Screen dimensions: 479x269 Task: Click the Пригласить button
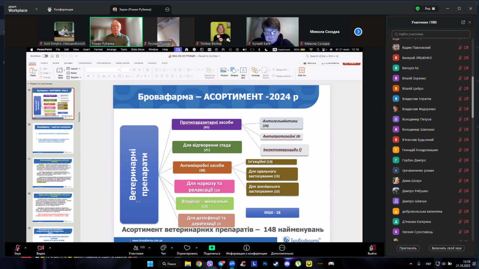(408, 248)
